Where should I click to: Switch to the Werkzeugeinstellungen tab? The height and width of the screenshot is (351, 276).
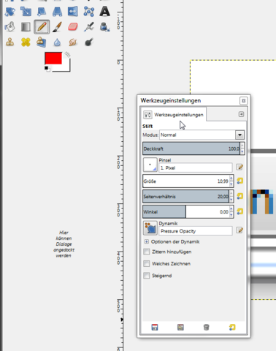pyautogui.click(x=174, y=115)
